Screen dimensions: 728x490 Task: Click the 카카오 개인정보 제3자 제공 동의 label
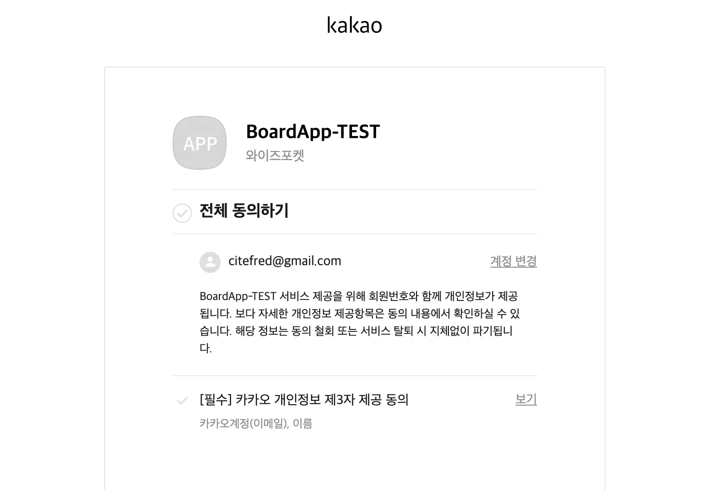point(322,400)
